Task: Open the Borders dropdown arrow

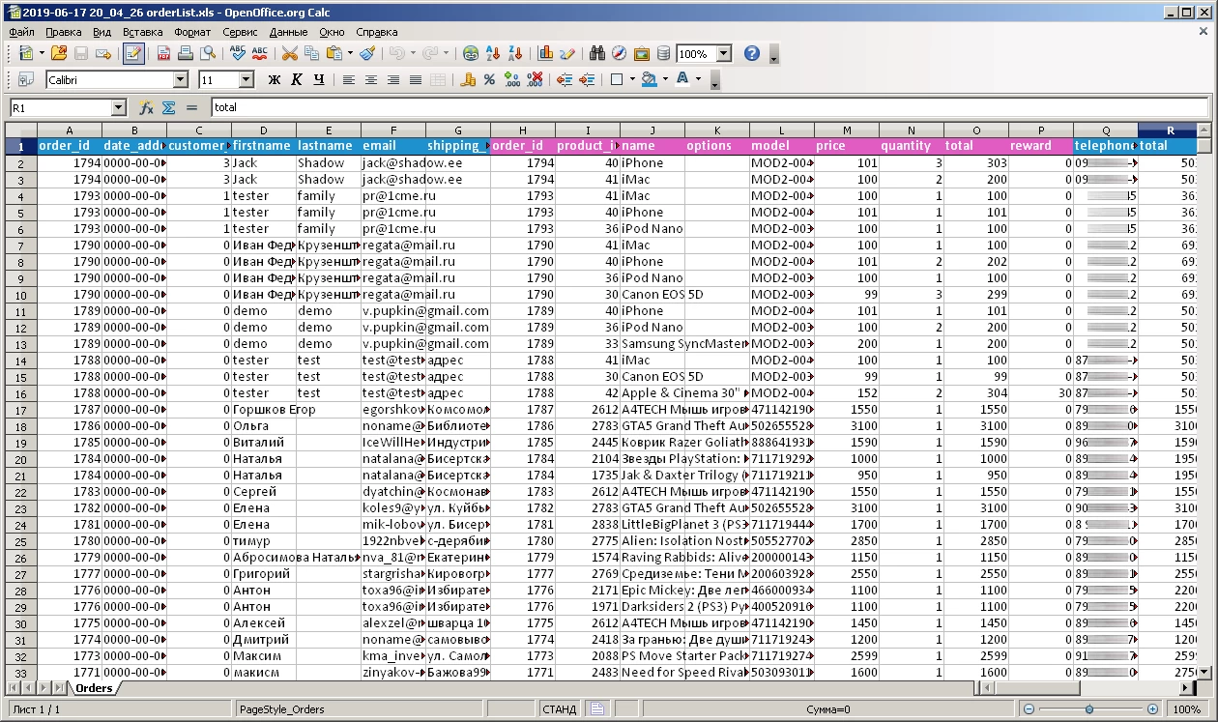Action: click(632, 79)
